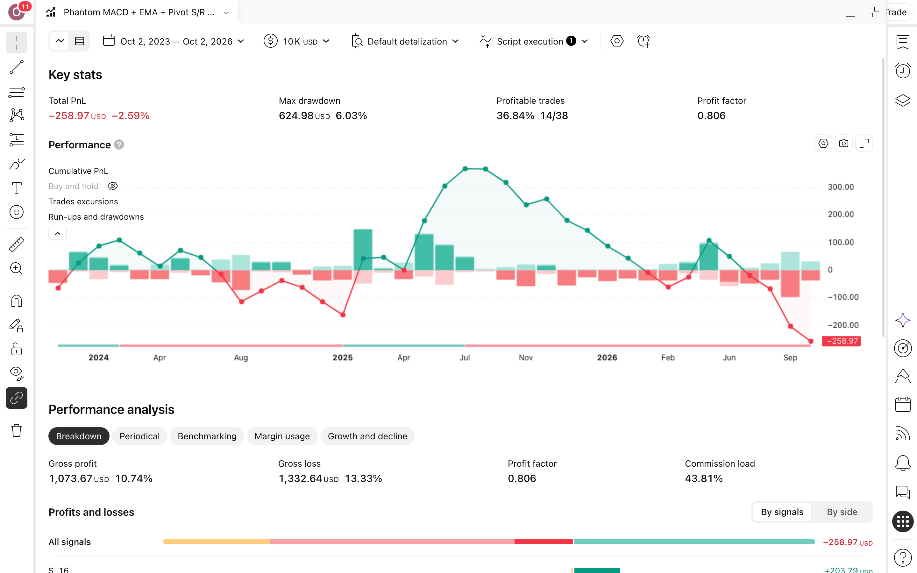Open notifications bell icon

[x=903, y=463]
